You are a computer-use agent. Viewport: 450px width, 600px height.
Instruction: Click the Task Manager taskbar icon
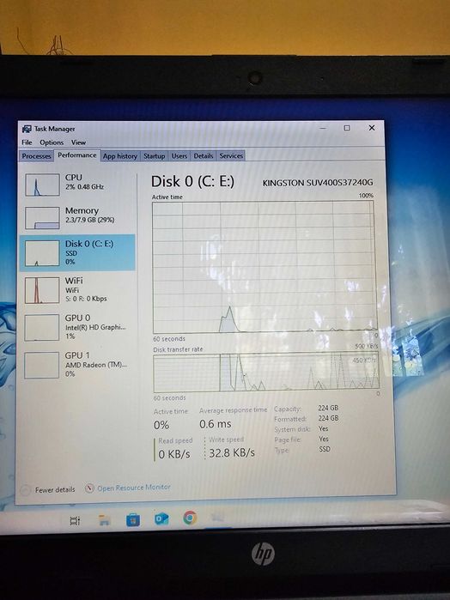tap(217, 518)
